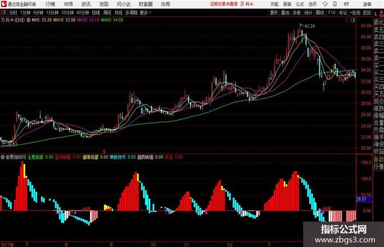Switch to the 多周期 tab
Screen dimensions: 384x247
131,13
